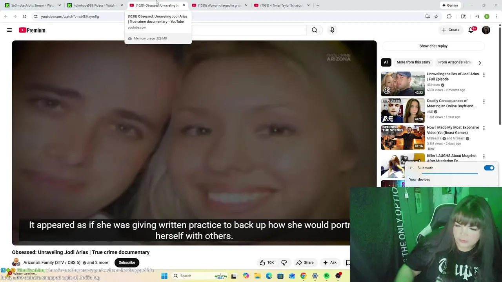Open Microsoft Edge from the taskbar

(x=269, y=276)
